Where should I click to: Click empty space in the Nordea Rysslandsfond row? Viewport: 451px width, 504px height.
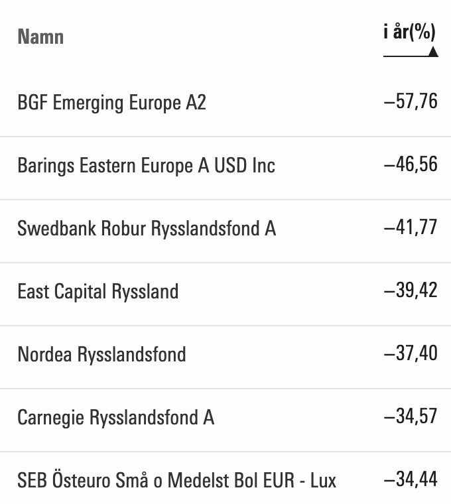tap(285, 354)
